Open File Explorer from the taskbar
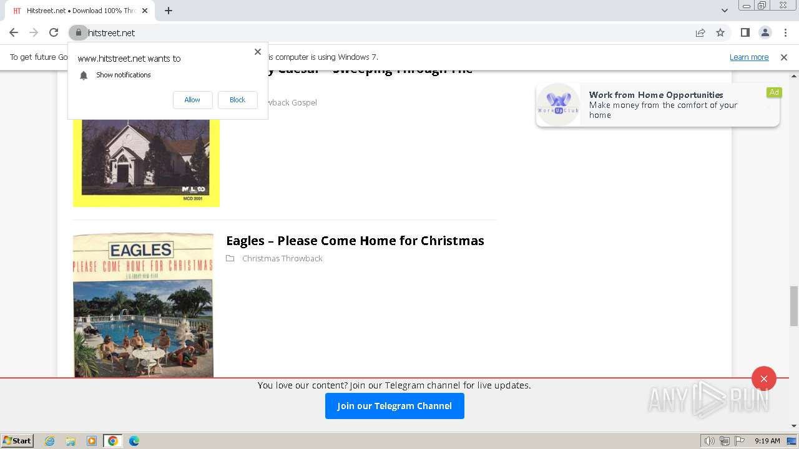 coord(71,441)
